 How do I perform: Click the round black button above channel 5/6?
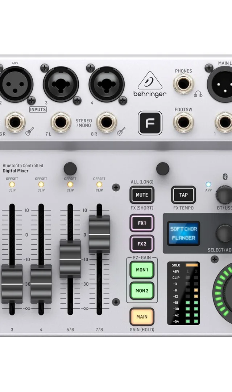pos(70,168)
